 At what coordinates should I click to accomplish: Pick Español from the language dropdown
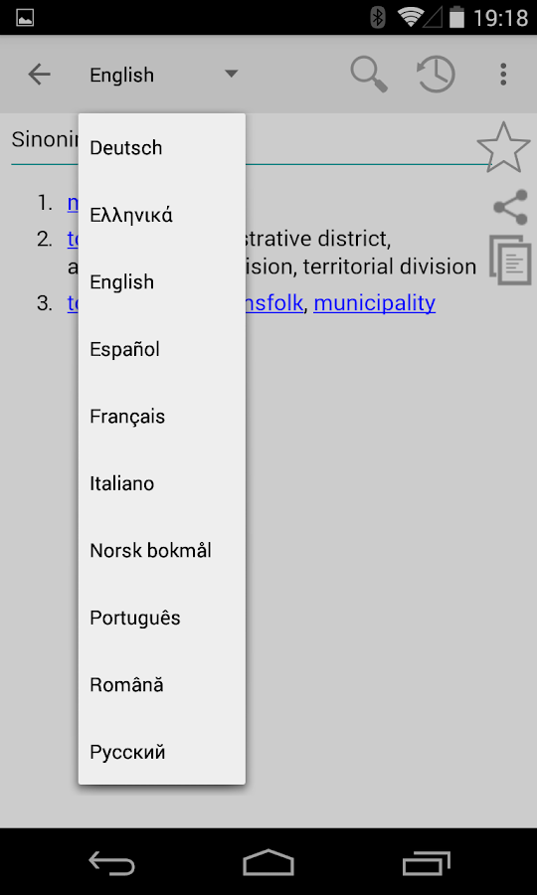pos(162,349)
